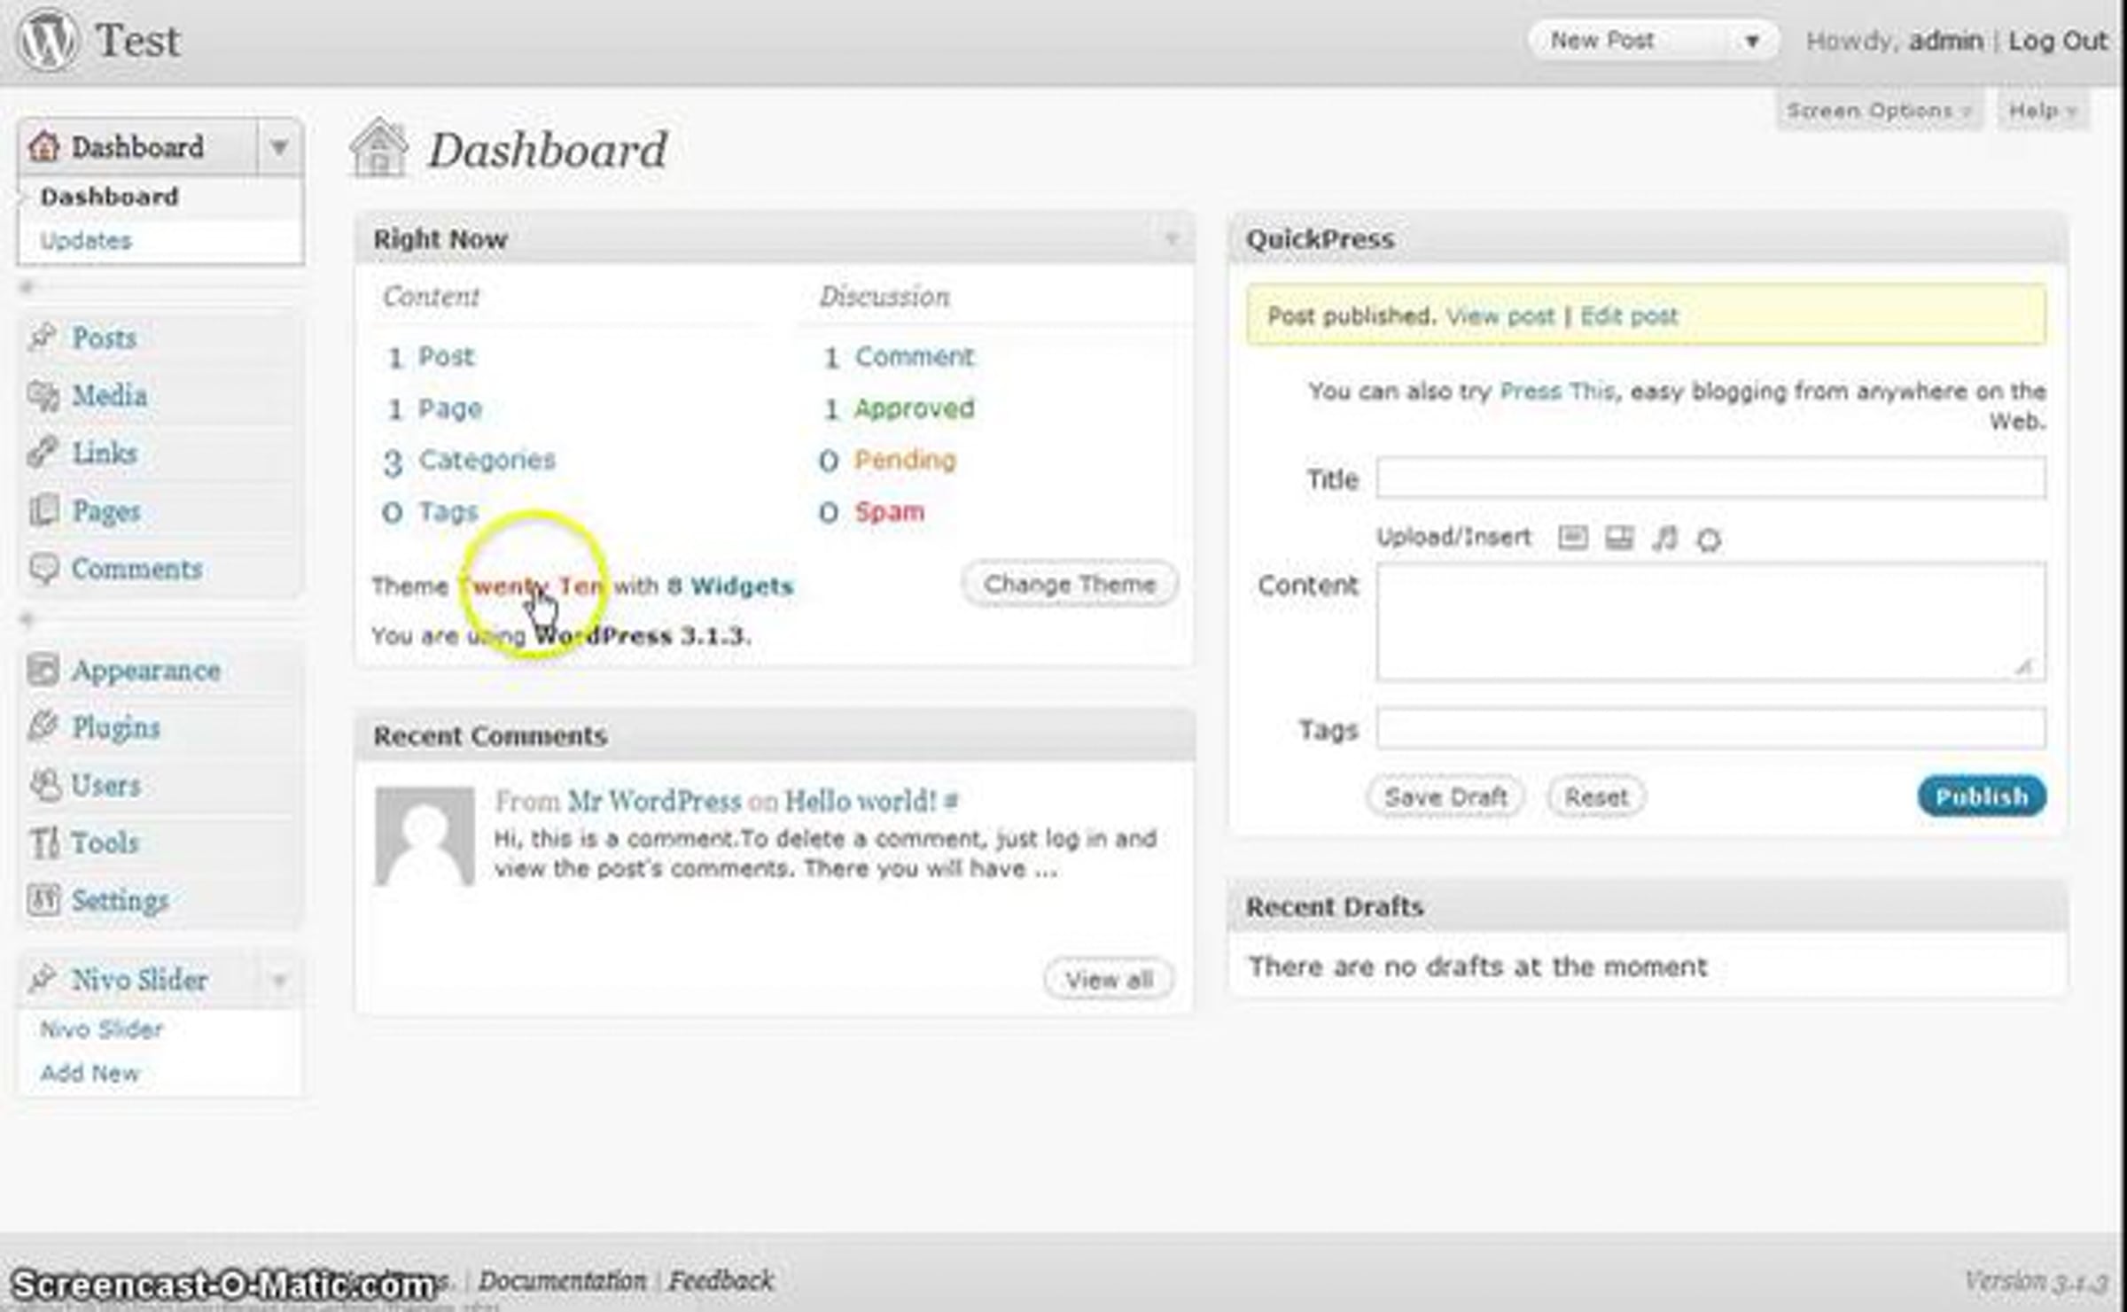Click the Users icon in the sidebar
The image size is (2127, 1312).
coord(43,784)
